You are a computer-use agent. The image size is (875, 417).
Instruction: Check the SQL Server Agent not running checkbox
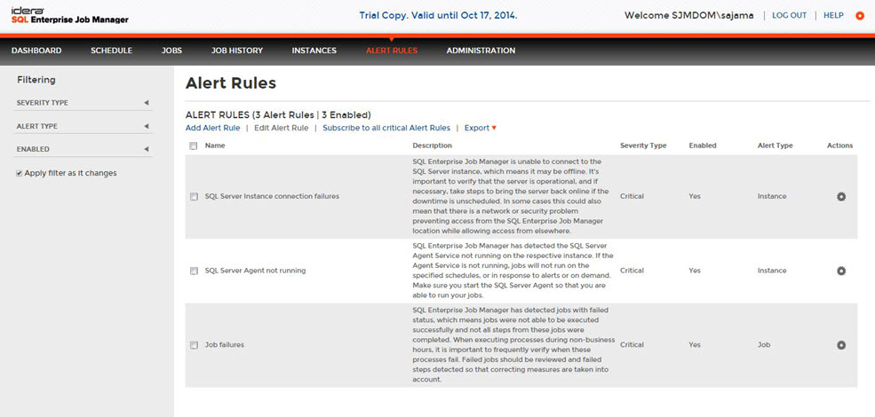[x=194, y=271]
